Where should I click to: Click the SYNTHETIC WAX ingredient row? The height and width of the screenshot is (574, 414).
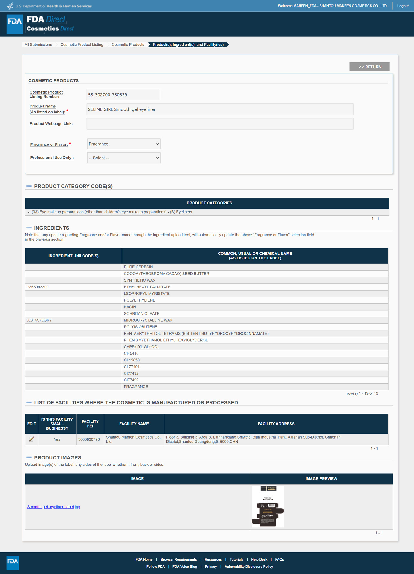[207, 280]
